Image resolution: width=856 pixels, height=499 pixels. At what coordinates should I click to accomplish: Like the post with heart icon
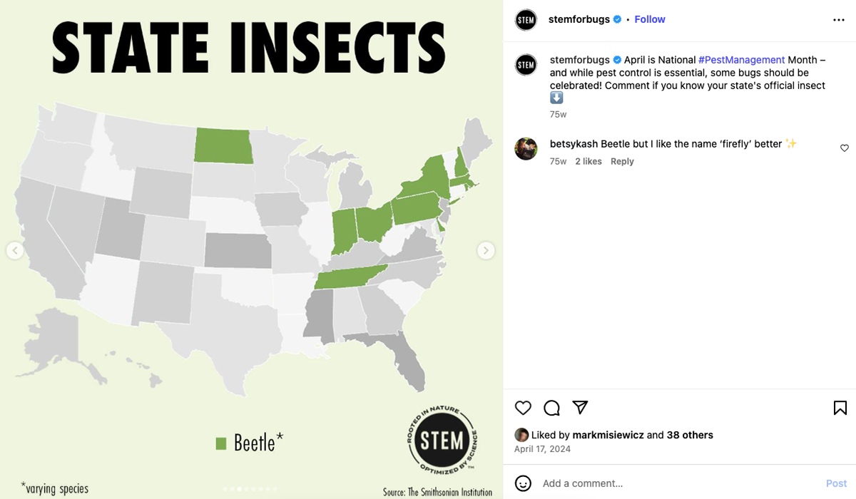point(523,408)
